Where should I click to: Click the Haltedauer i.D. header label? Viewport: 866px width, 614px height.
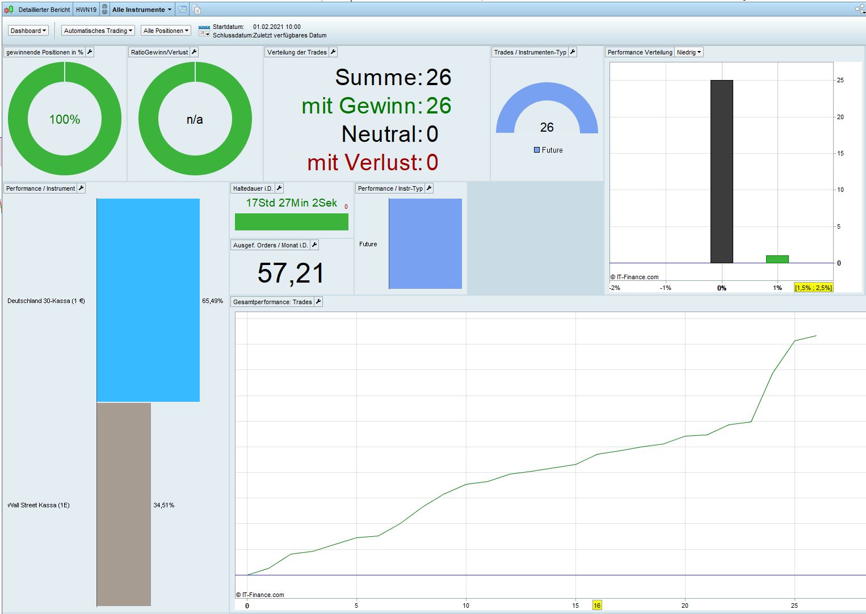(253, 188)
